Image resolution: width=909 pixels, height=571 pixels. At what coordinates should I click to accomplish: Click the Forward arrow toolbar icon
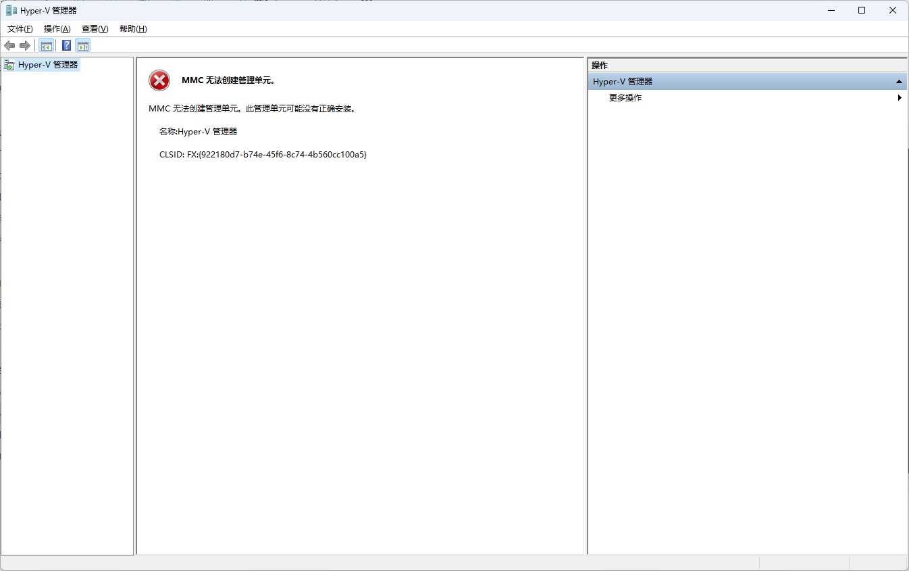[x=25, y=45]
